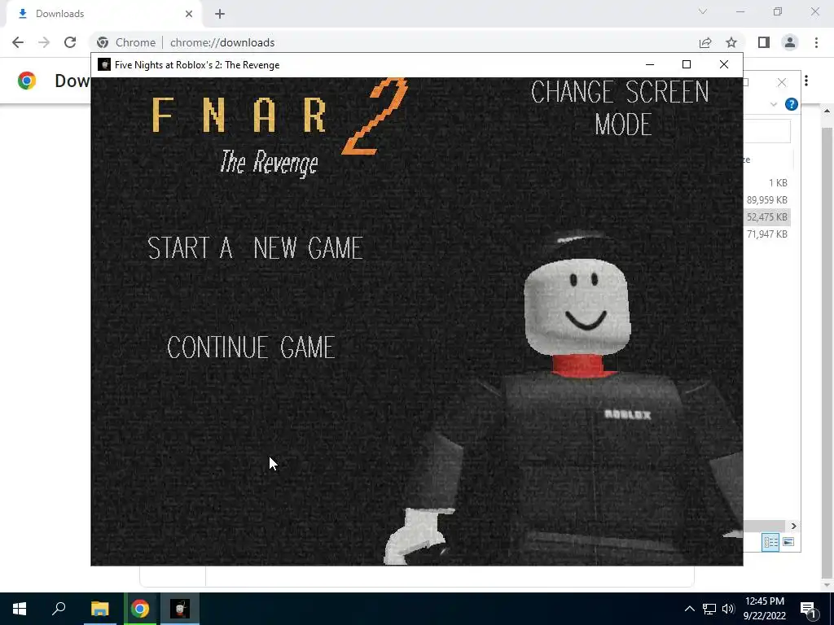The height and width of the screenshot is (625, 834).
Task: Click File Explorer search box
Action: (766, 131)
